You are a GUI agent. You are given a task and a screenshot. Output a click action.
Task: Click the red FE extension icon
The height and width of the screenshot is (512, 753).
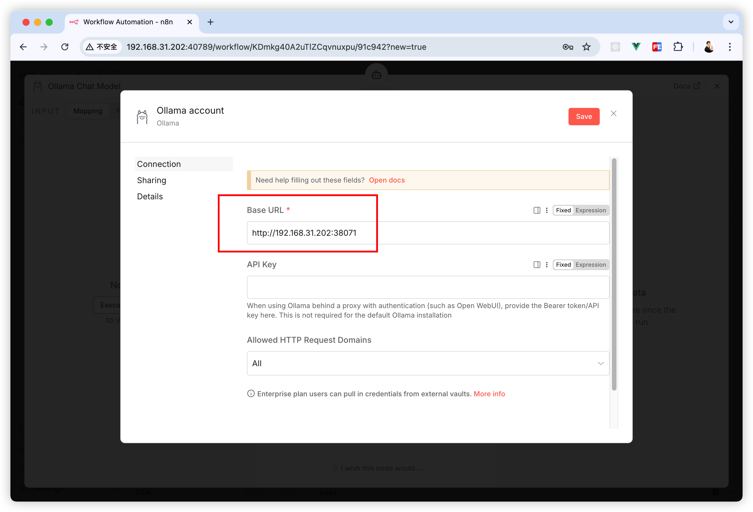[x=657, y=47]
